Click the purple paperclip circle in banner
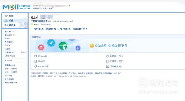185x101 pixels. 78,48
